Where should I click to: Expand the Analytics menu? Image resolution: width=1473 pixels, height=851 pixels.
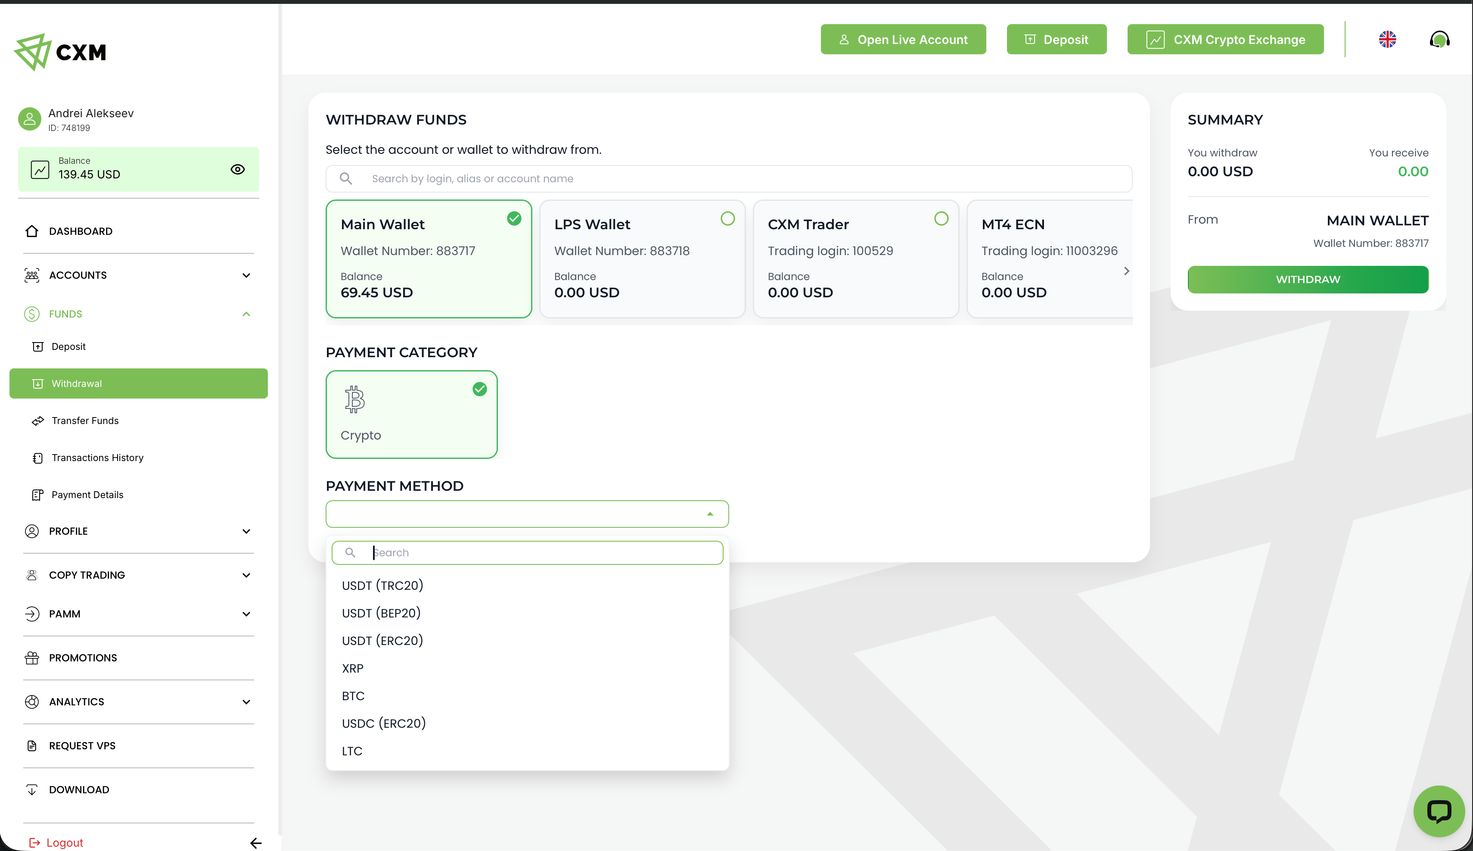pyautogui.click(x=138, y=702)
